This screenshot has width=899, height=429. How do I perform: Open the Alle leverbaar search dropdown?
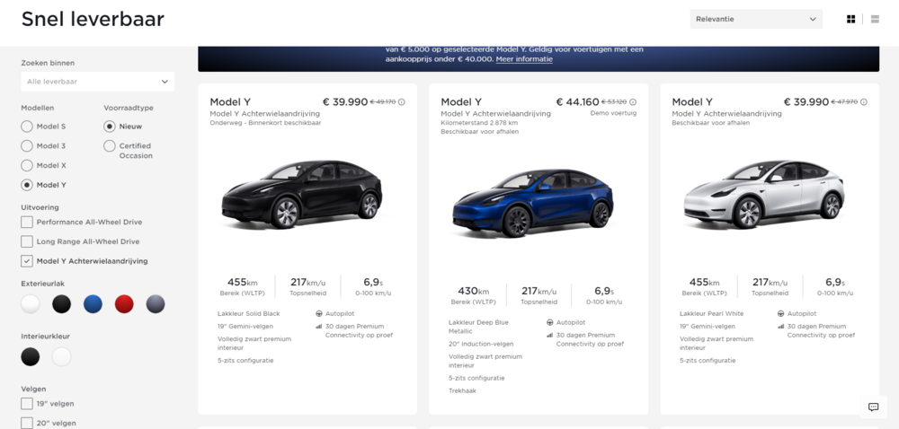coord(97,82)
